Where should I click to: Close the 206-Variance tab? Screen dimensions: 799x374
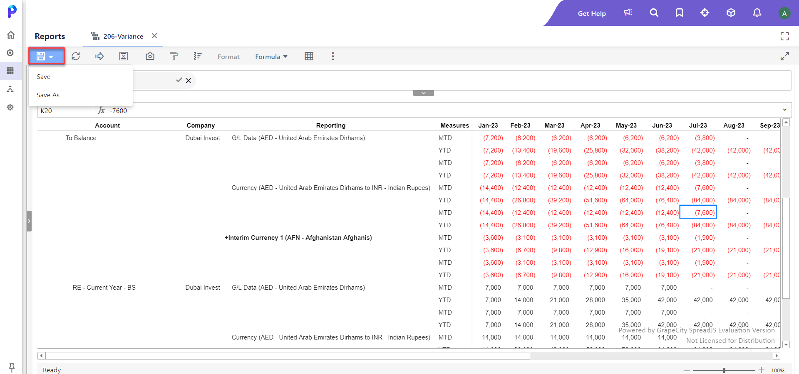(x=154, y=36)
